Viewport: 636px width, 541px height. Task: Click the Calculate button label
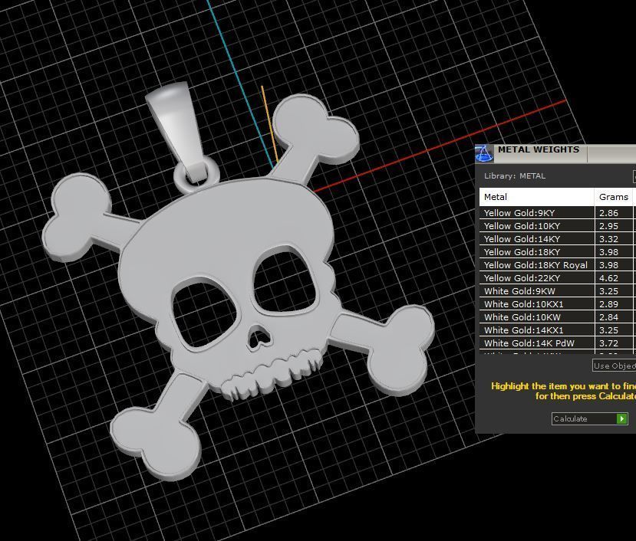click(570, 418)
